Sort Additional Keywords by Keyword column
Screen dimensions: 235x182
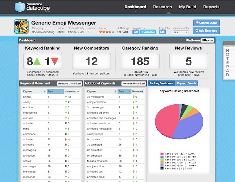102,92
